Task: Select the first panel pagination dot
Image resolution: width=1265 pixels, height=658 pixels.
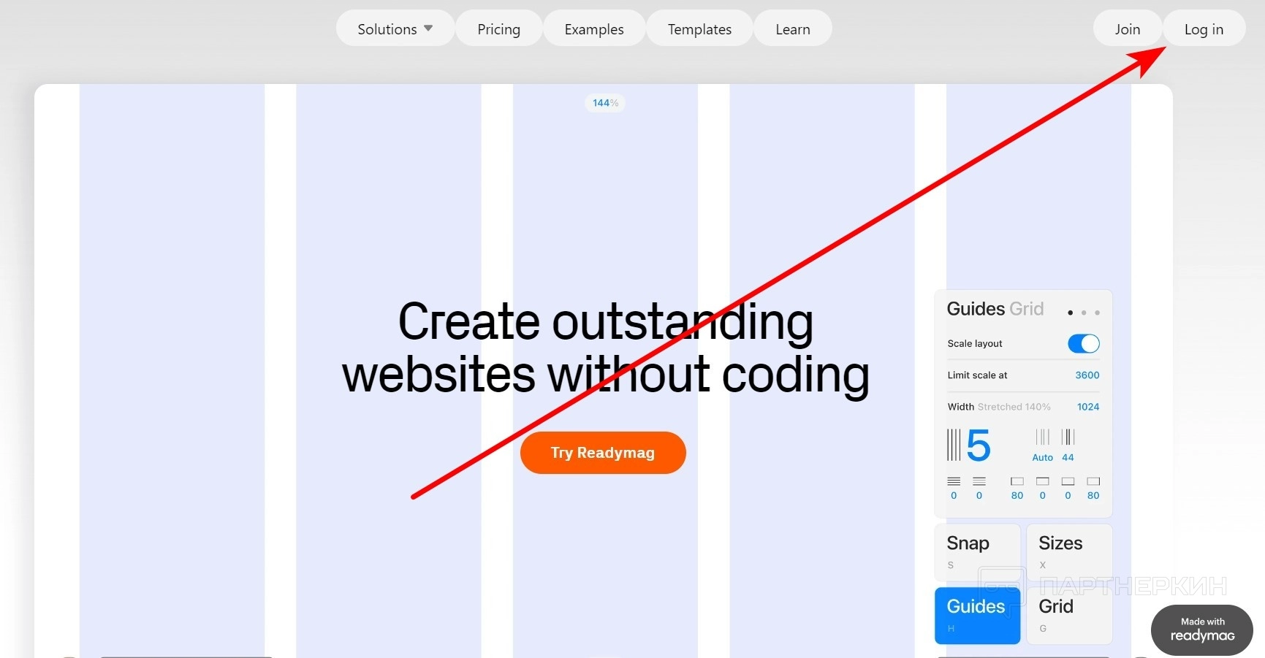Action: tap(1070, 313)
